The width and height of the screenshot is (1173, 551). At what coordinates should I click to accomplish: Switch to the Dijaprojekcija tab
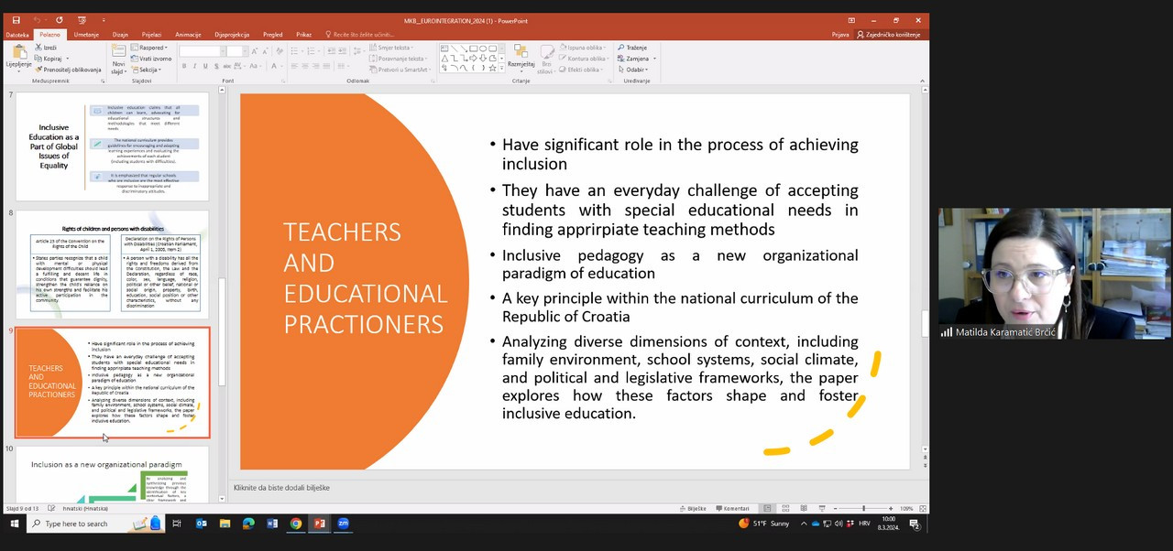click(234, 35)
